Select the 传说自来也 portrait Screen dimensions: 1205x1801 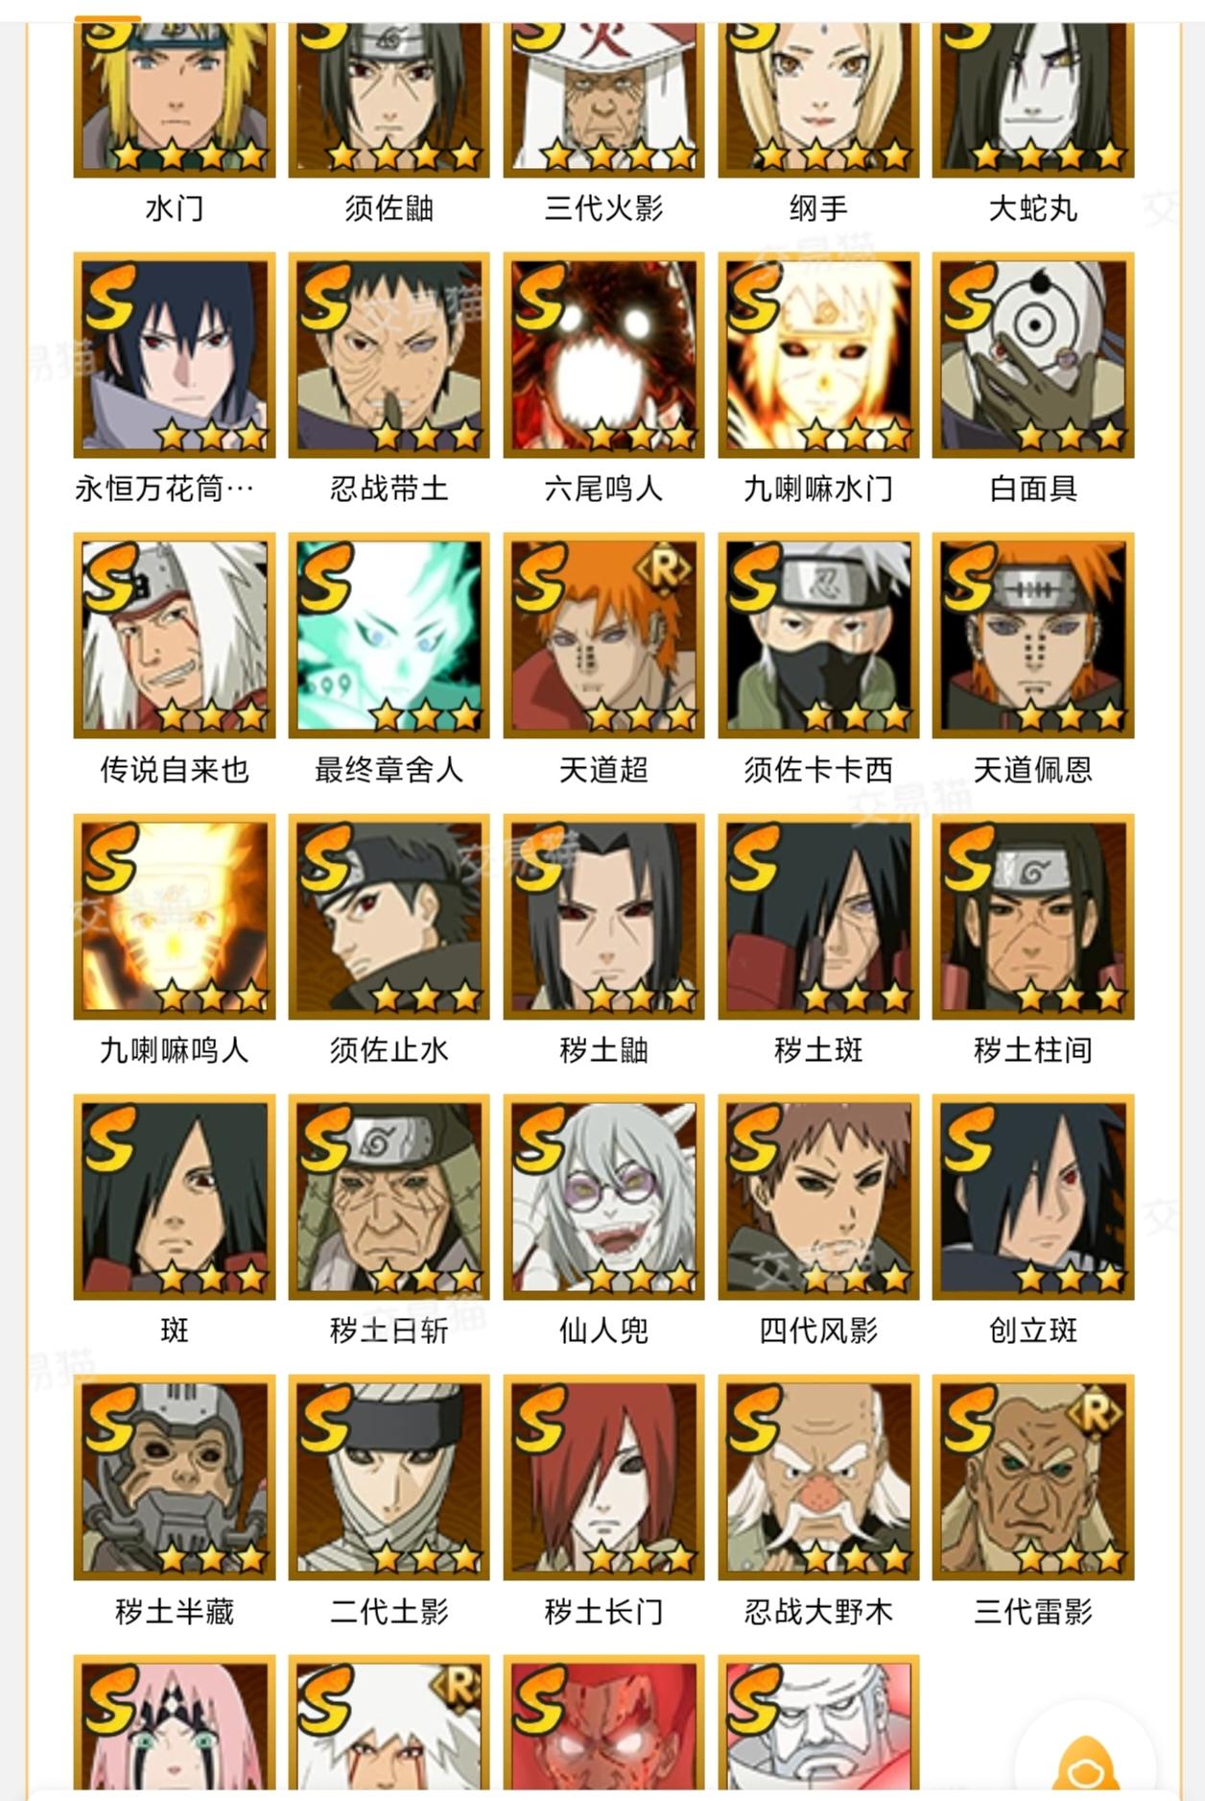point(175,636)
